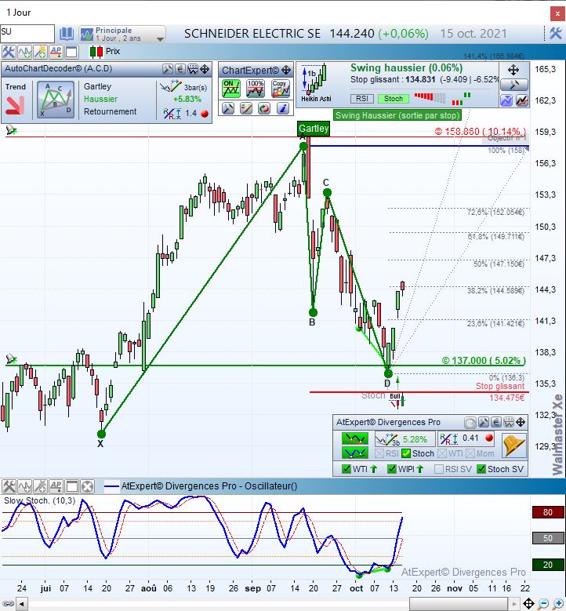566x611 pixels.
Task: Click the move handle of AutoChartDecoder panel
Action: pyautogui.click(x=205, y=69)
